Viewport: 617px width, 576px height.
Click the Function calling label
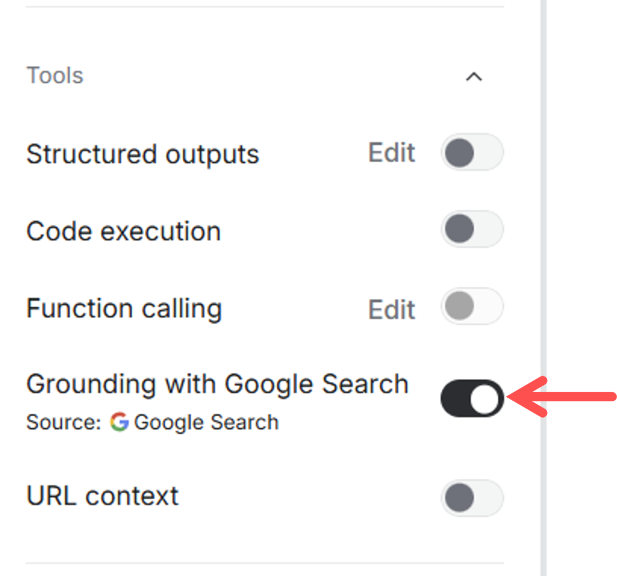click(124, 308)
